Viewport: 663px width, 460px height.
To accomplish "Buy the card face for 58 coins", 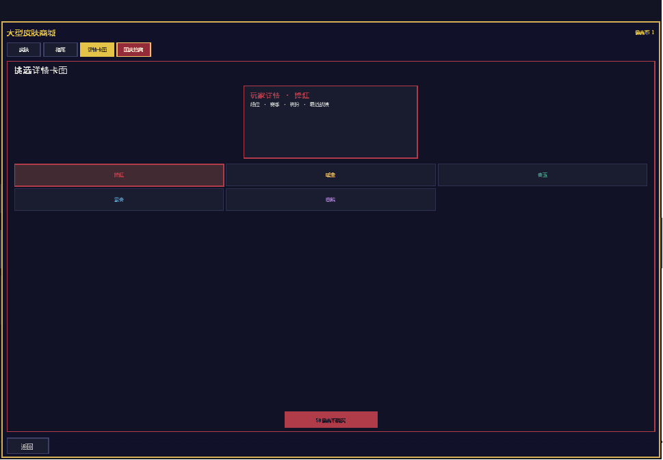I will coord(331,420).
